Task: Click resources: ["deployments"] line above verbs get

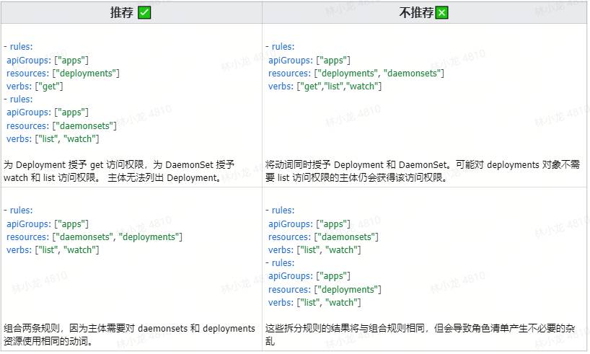Action: (x=63, y=74)
